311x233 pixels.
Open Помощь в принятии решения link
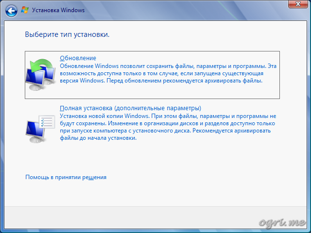coord(66,177)
